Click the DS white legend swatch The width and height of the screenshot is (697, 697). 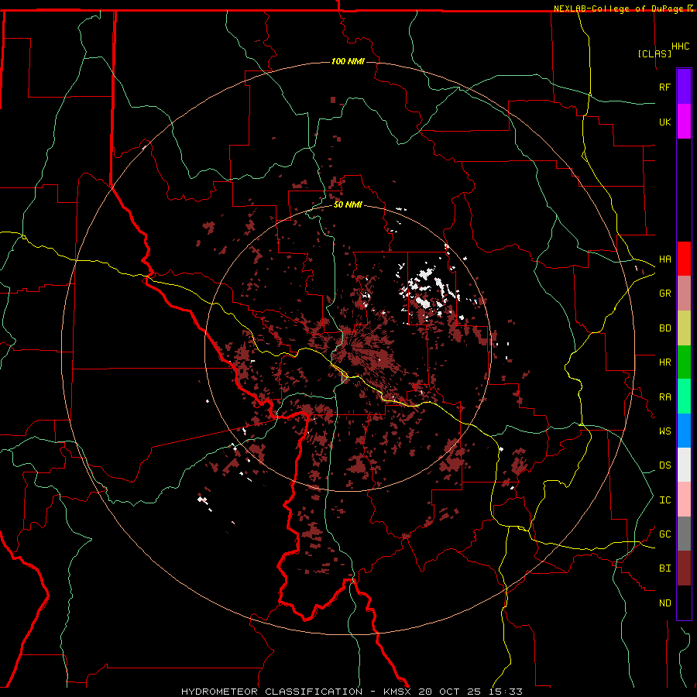click(684, 465)
